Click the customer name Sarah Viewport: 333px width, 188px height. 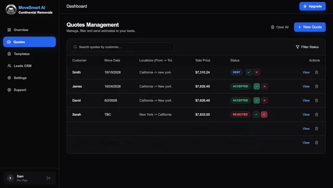(77, 115)
